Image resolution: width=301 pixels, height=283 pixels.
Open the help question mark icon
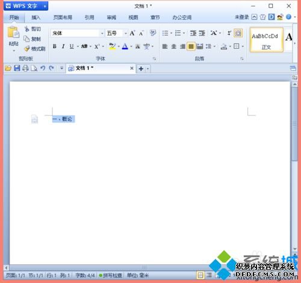pyautogui.click(x=288, y=17)
